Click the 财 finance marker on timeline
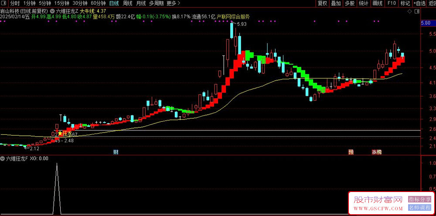Screen dimensions: 436x216 [116, 152]
